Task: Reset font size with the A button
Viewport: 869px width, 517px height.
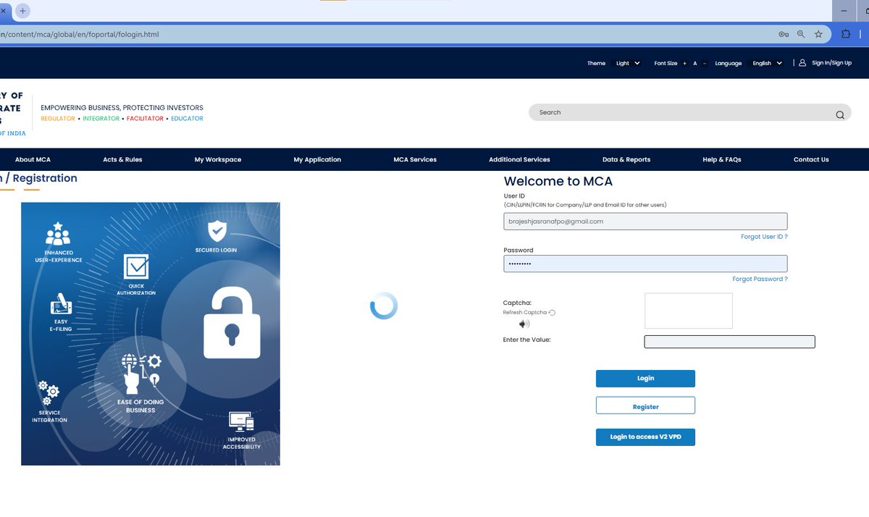Action: pyautogui.click(x=694, y=64)
